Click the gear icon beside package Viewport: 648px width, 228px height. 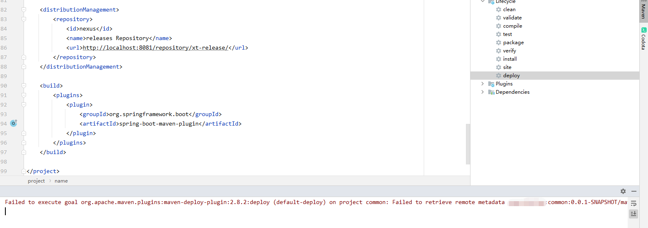[x=499, y=43]
